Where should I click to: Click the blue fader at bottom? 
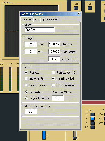[44, 135]
